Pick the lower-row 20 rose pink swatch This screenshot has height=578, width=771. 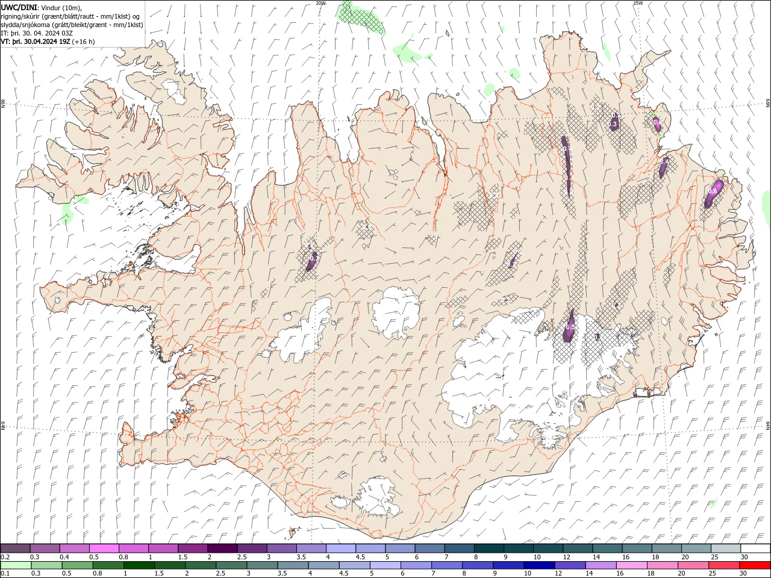coord(693,565)
